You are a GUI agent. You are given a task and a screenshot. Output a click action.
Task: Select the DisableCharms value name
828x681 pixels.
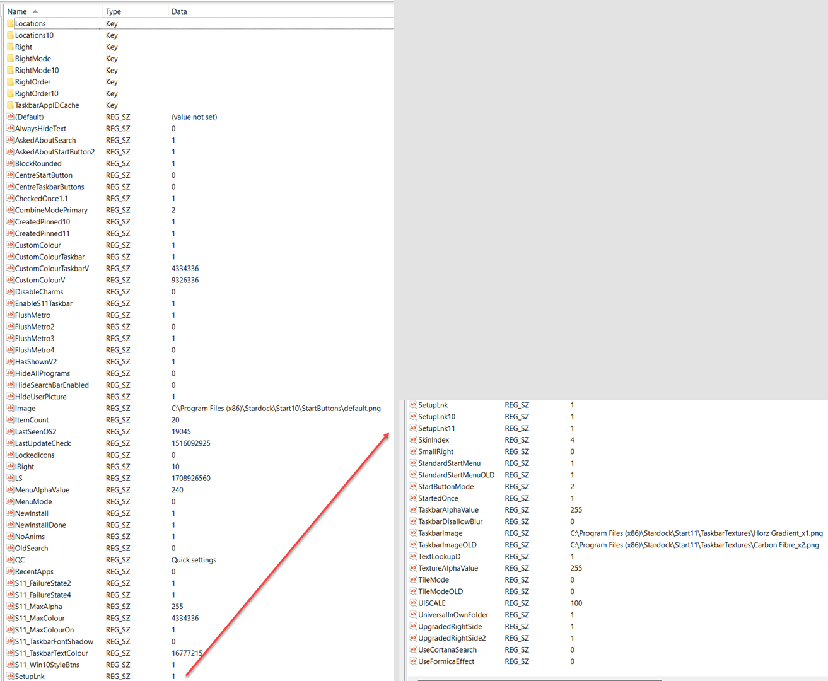point(39,292)
